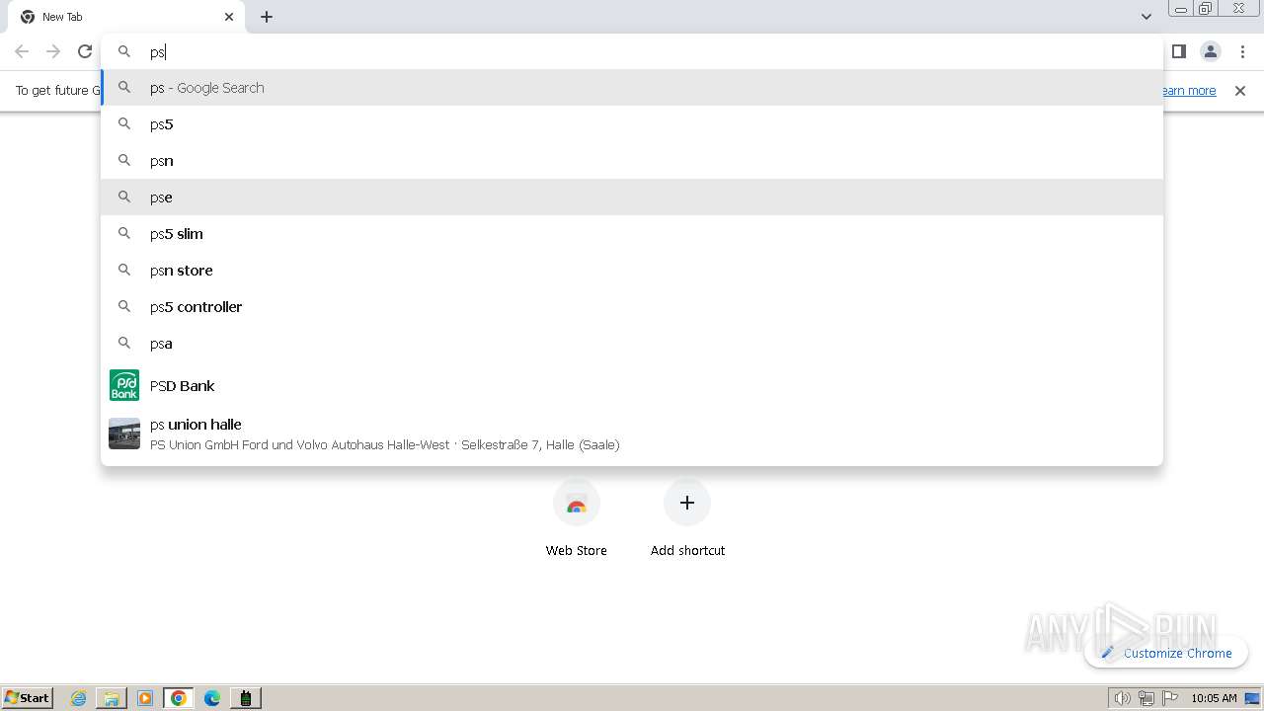Open the 'ps union halle' suggestion

point(632,434)
